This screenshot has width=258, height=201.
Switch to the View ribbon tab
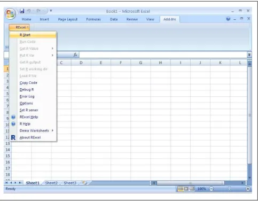(x=150, y=19)
